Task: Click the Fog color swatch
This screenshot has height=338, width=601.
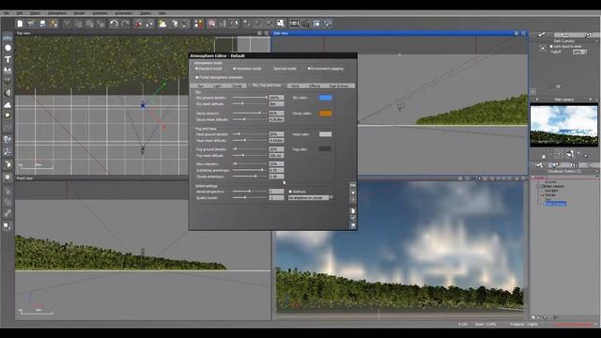Action: [326, 148]
